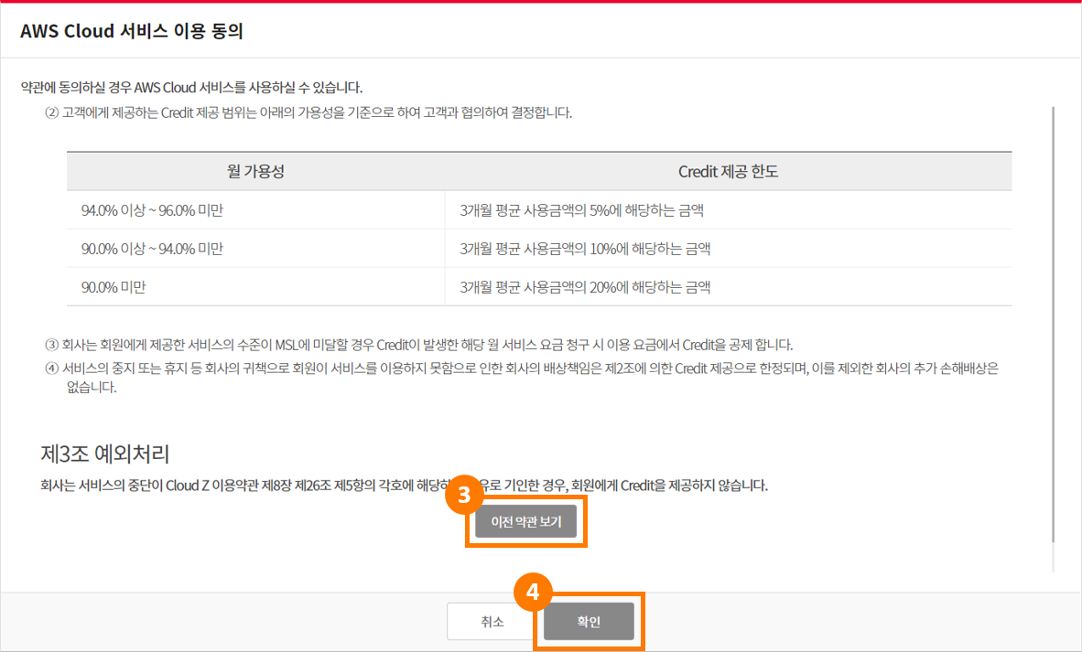Select the 5%에 해당하는 금액 cell
Screen dimensions: 1082x652
pyautogui.click(x=728, y=210)
